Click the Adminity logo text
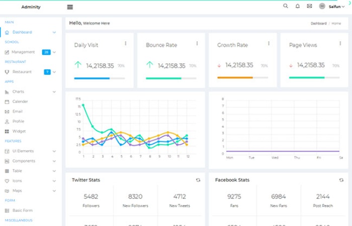 [x=31, y=7]
